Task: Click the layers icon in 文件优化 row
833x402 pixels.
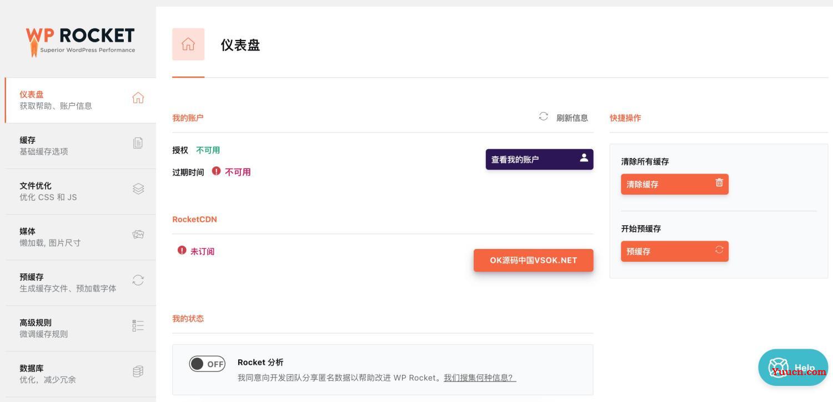Action: click(x=138, y=189)
